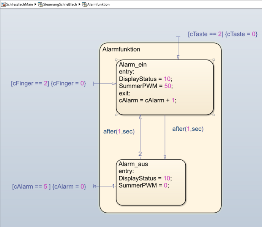262x227 pixels.
Task: Select Alarmfunktion breadcrumb entry
Action: click(98, 4)
